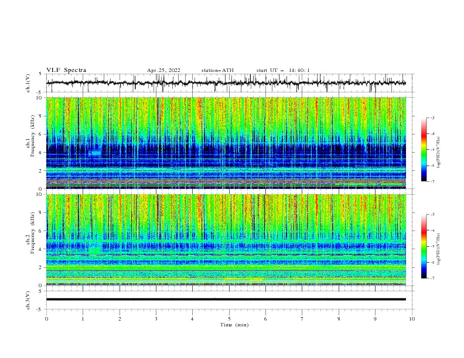This screenshot has width=464, height=358.
Task: Click the 'ch.3(V)' waveform axis label
Action: 28,300
